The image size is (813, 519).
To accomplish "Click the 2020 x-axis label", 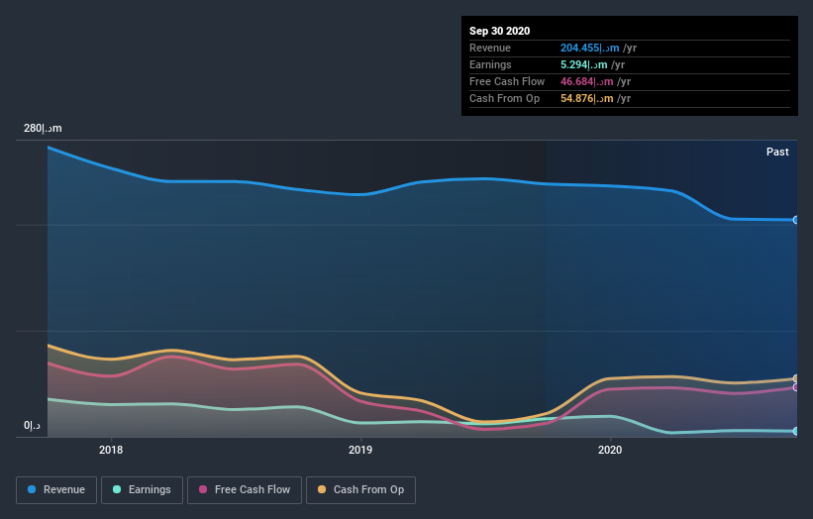I will 610,450.
